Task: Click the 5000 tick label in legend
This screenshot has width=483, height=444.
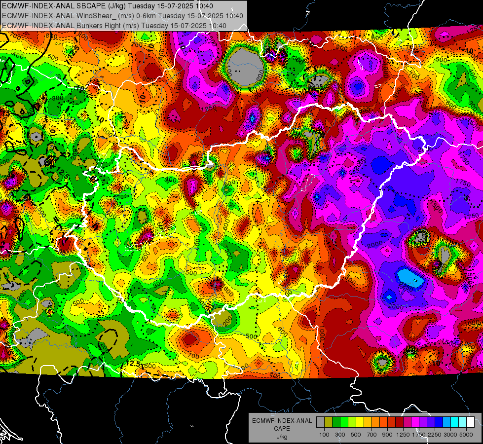Action: click(x=466, y=435)
